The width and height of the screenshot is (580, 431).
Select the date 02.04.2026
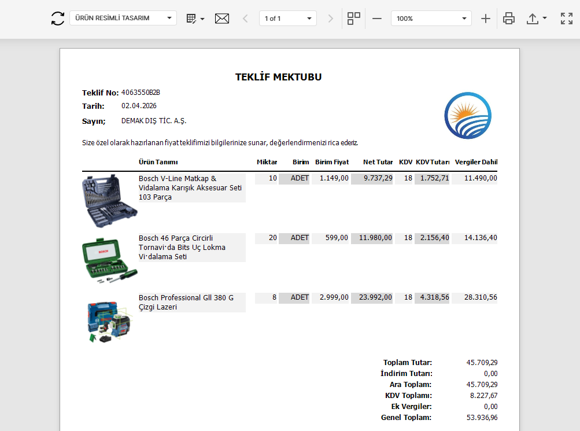coord(139,106)
